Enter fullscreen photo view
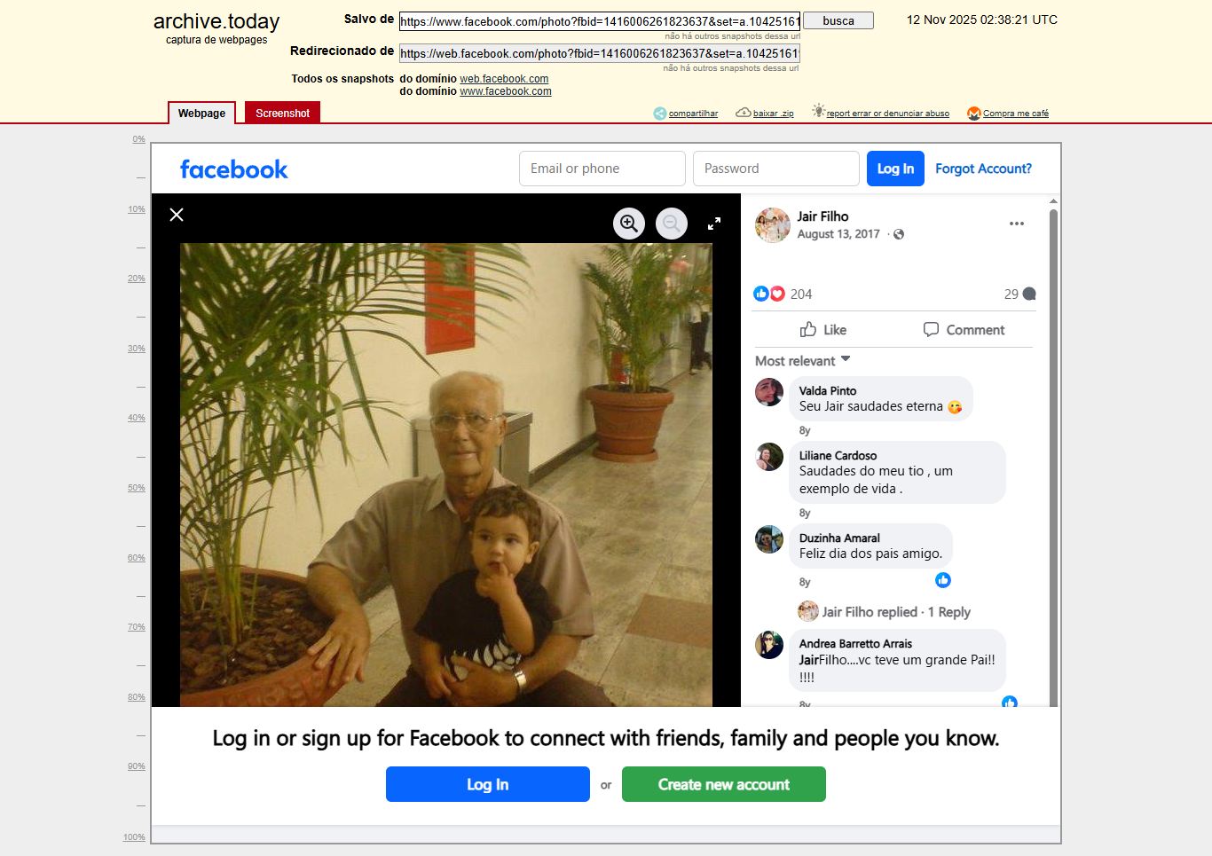1212x856 pixels. 714,224
